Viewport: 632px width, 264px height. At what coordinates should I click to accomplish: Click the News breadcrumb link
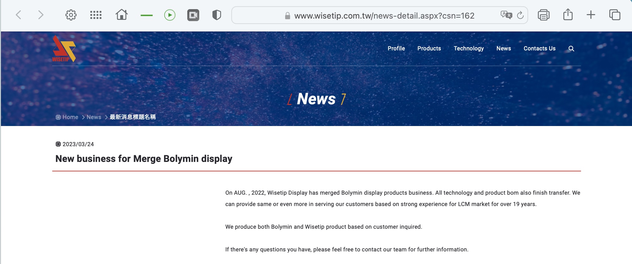click(x=94, y=117)
